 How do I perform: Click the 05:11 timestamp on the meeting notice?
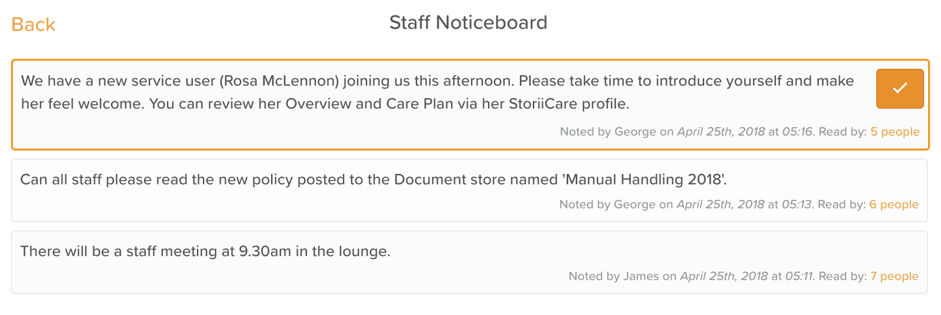coord(799,276)
